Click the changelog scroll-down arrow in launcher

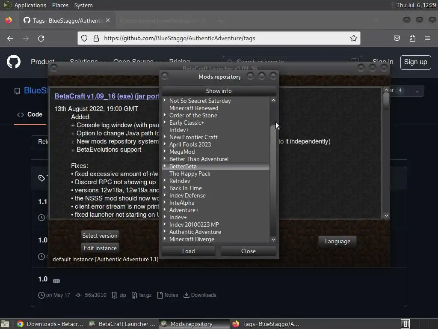(386, 215)
